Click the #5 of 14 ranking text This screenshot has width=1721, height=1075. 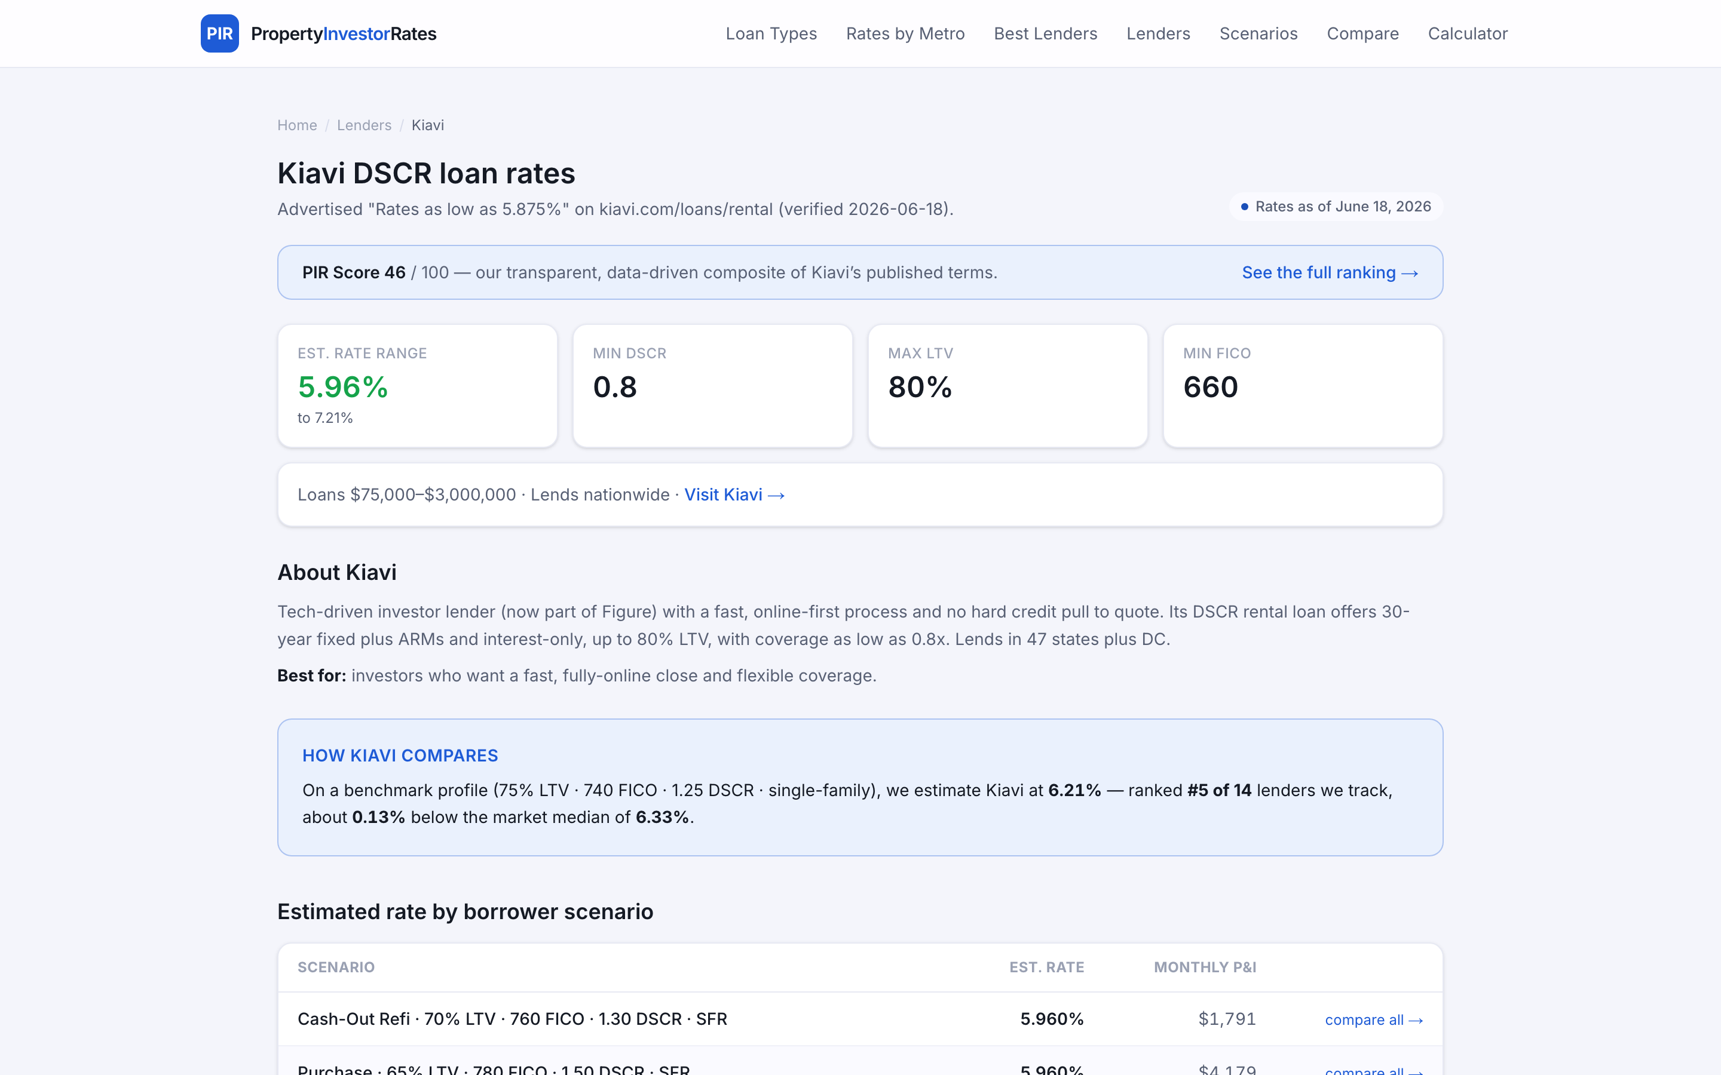[x=1219, y=791]
